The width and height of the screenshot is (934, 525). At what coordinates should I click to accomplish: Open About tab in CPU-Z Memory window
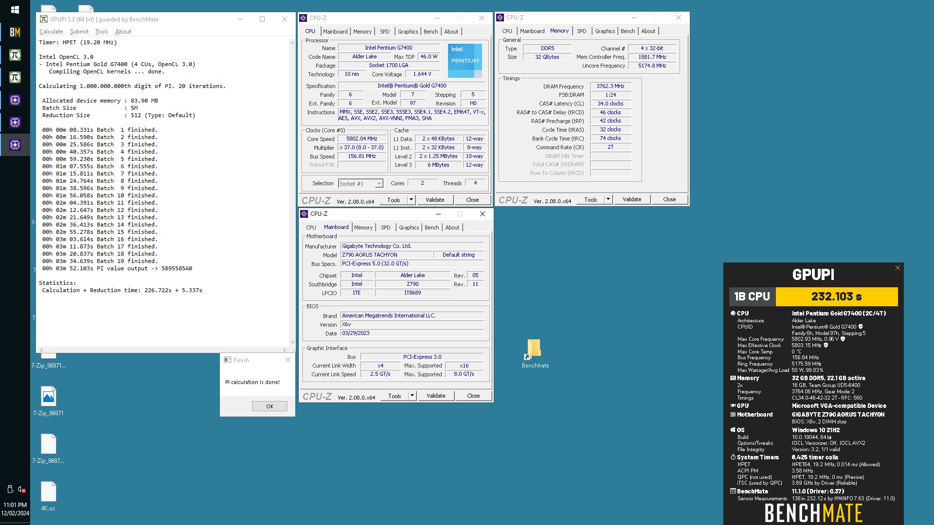(648, 31)
